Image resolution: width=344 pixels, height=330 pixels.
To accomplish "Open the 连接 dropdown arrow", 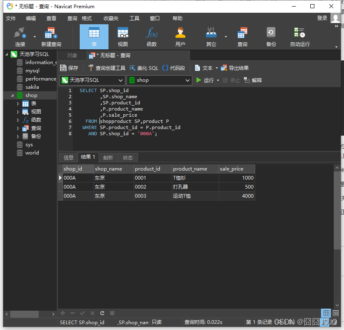I will [x=35, y=37].
